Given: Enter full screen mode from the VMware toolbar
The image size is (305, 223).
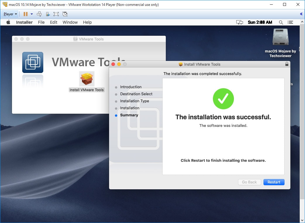Looking at the screenshot, I should coord(56,14).
